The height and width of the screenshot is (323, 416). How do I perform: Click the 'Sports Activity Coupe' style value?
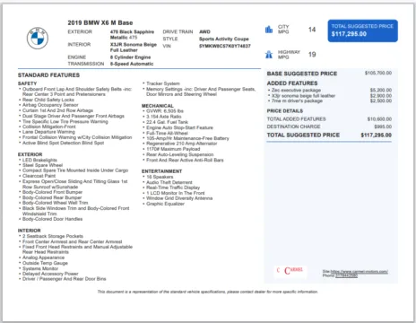224,39
